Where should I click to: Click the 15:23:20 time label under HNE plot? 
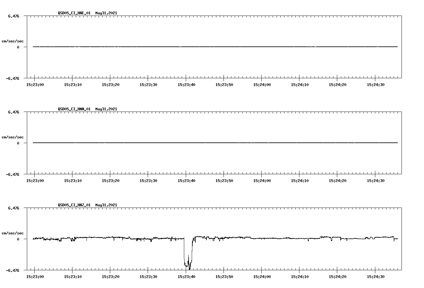click(110, 84)
